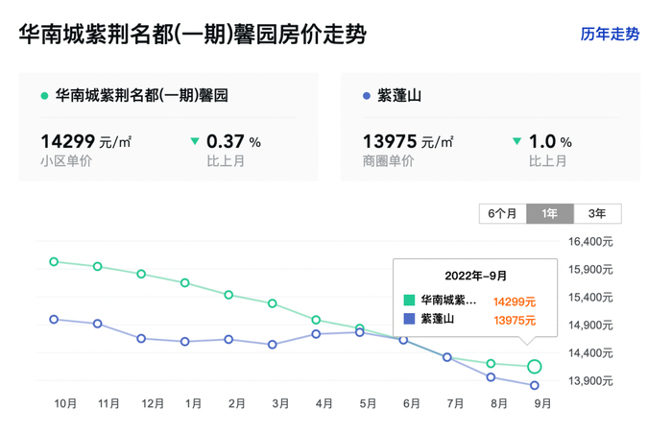Click green dot beside 华南城紫荆名都(一期)馨园 label
Viewport: 672px width, 434px height.
coord(44,96)
